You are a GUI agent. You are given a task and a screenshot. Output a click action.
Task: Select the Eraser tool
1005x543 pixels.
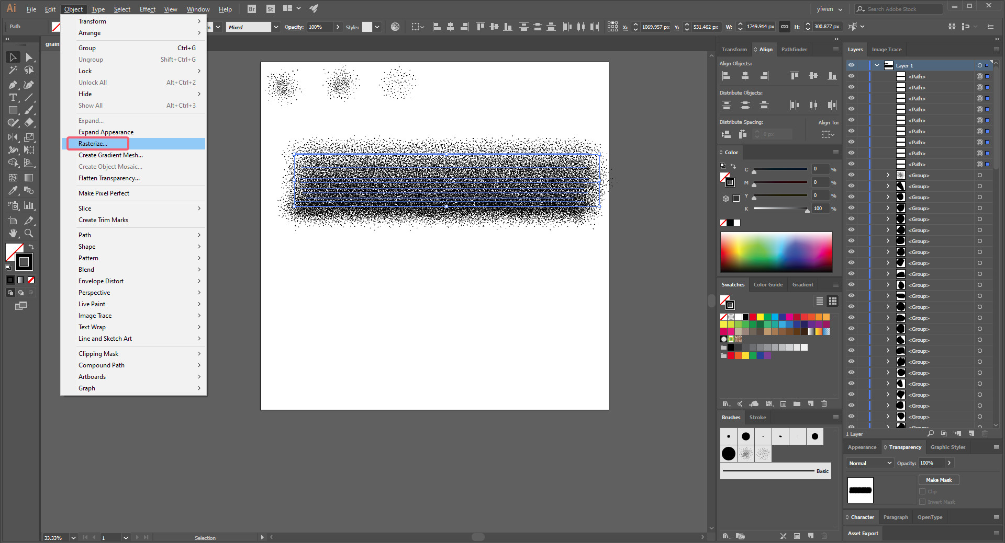29,123
